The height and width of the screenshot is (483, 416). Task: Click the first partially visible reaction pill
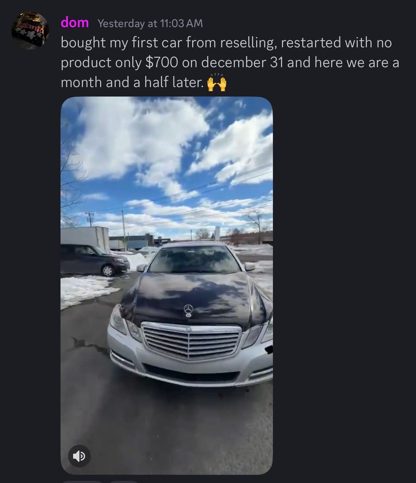[x=82, y=482]
